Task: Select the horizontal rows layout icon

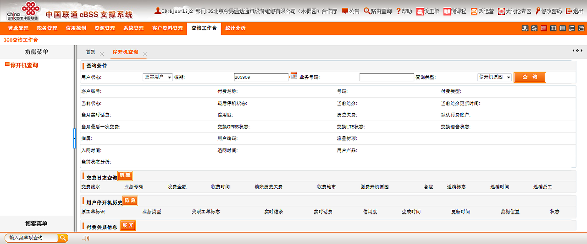Action: 563,28
